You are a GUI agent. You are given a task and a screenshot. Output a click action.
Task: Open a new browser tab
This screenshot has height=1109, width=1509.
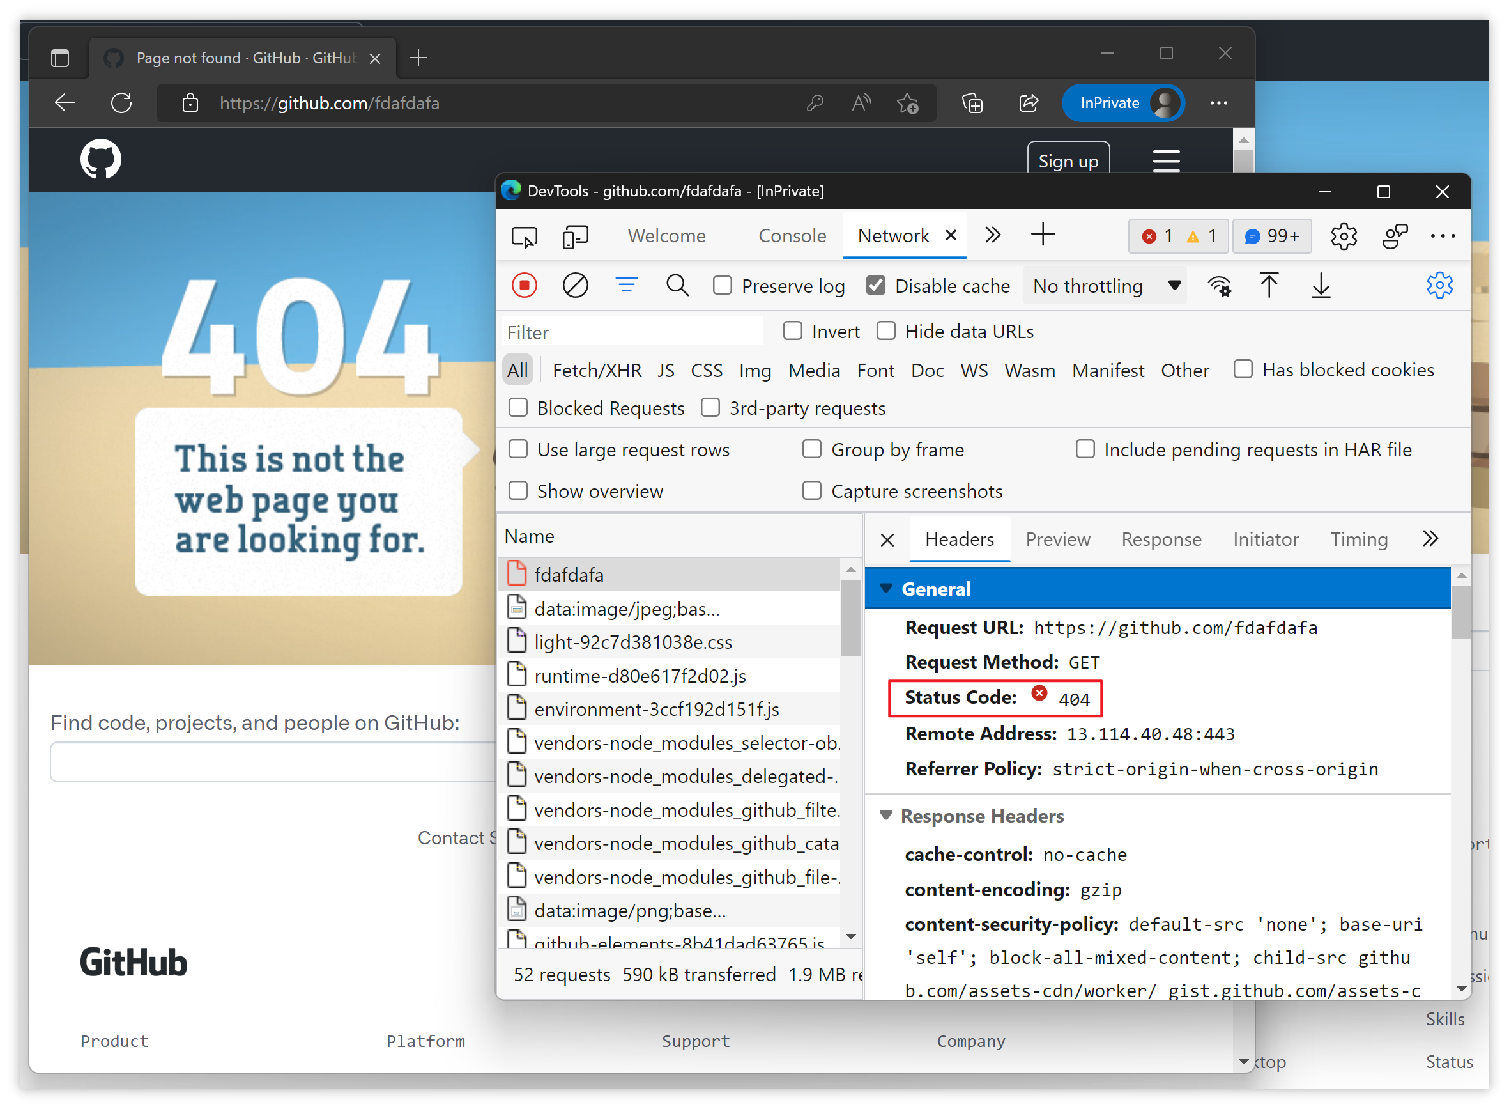(418, 58)
